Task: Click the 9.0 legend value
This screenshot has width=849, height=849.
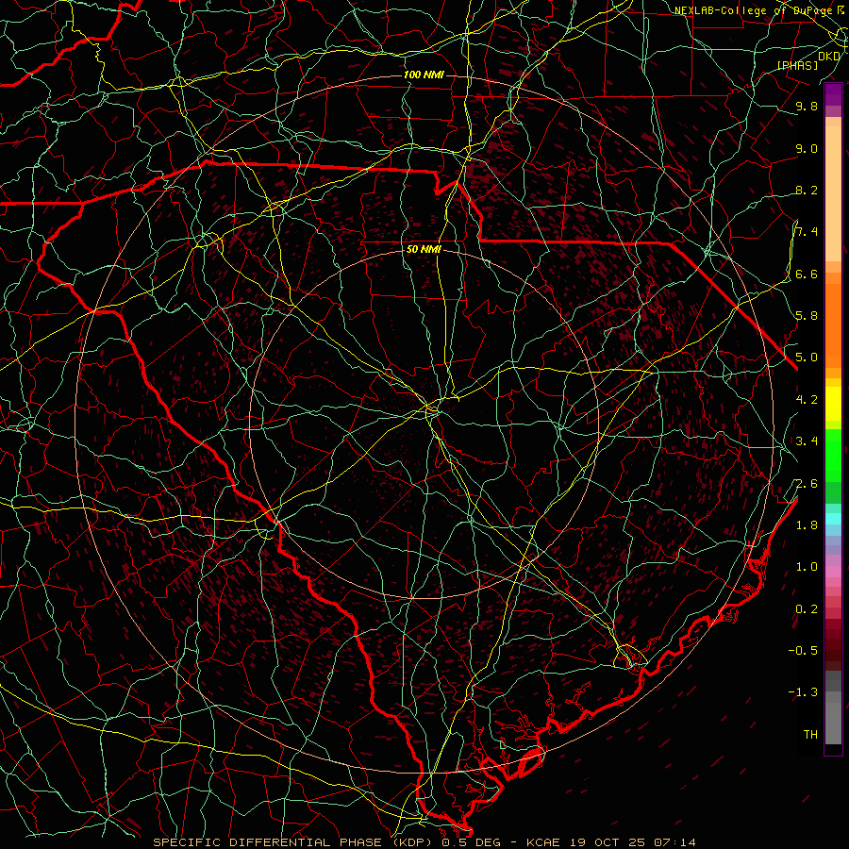Action: (x=807, y=148)
